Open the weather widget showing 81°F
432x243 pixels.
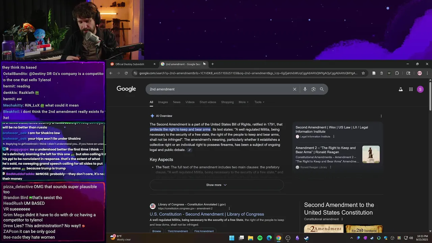120,238
